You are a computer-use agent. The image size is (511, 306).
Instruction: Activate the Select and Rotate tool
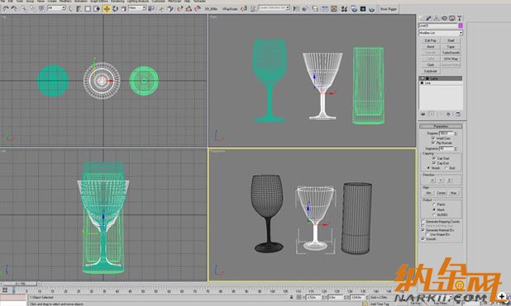click(x=115, y=9)
